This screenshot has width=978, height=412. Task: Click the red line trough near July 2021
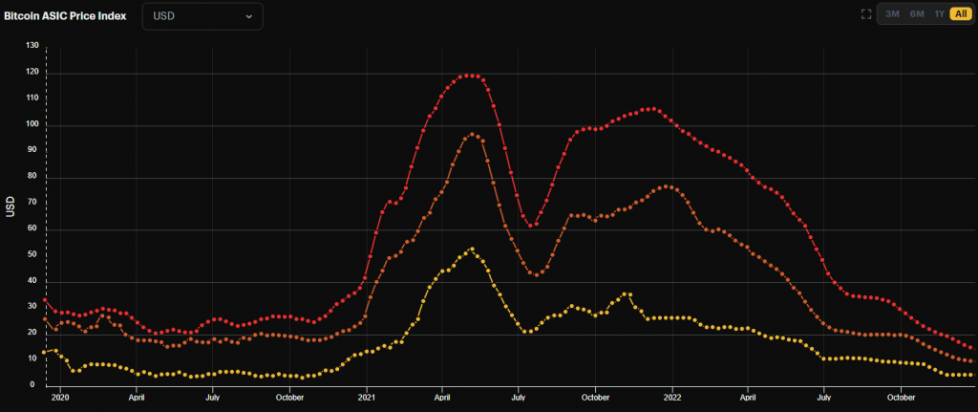tap(529, 225)
